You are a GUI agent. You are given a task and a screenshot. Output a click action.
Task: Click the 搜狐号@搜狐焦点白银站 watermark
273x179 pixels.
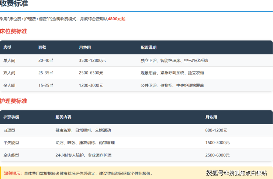pos(236,173)
